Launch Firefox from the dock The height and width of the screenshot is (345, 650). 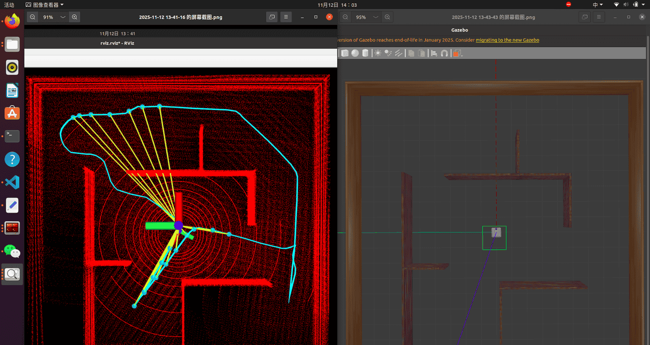[12, 21]
